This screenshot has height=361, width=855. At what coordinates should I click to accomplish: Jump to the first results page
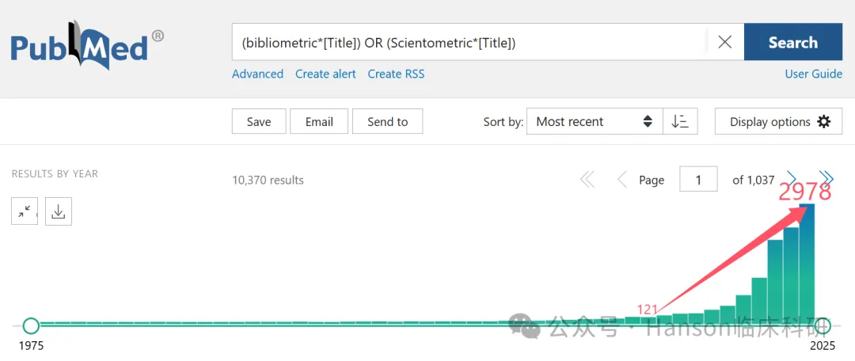coord(587,180)
